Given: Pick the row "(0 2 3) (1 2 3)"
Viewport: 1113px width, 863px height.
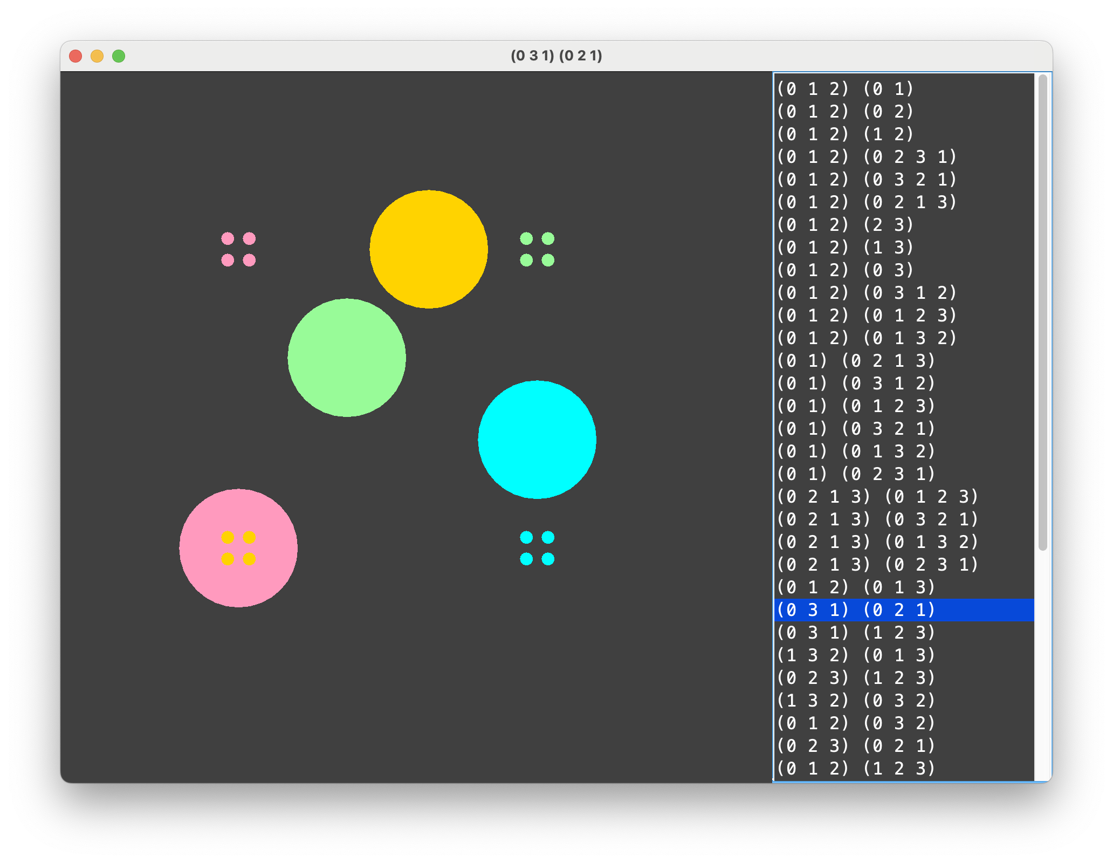Looking at the screenshot, I should [x=904, y=677].
